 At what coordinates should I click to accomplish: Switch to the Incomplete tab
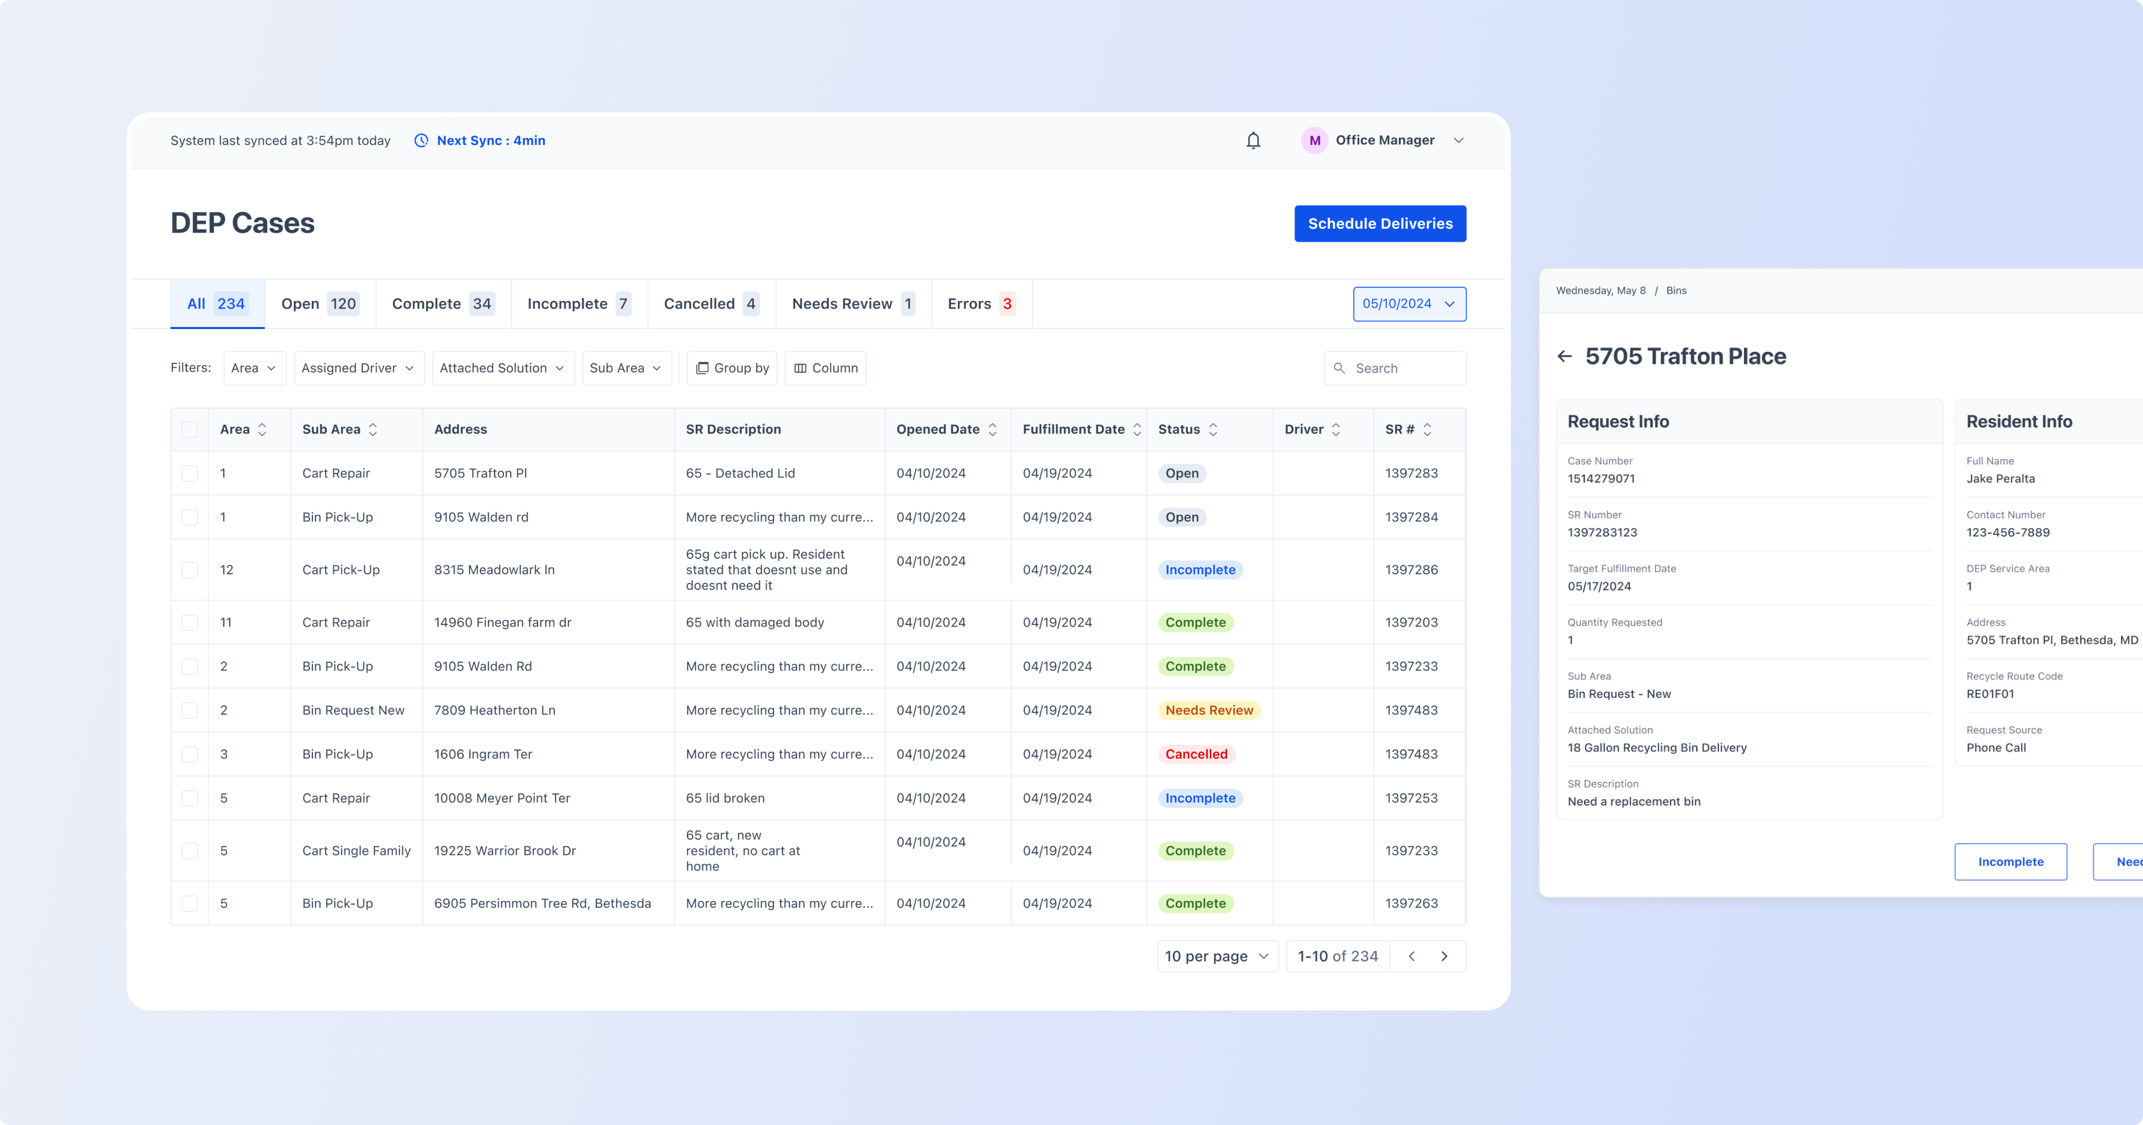coord(579,305)
